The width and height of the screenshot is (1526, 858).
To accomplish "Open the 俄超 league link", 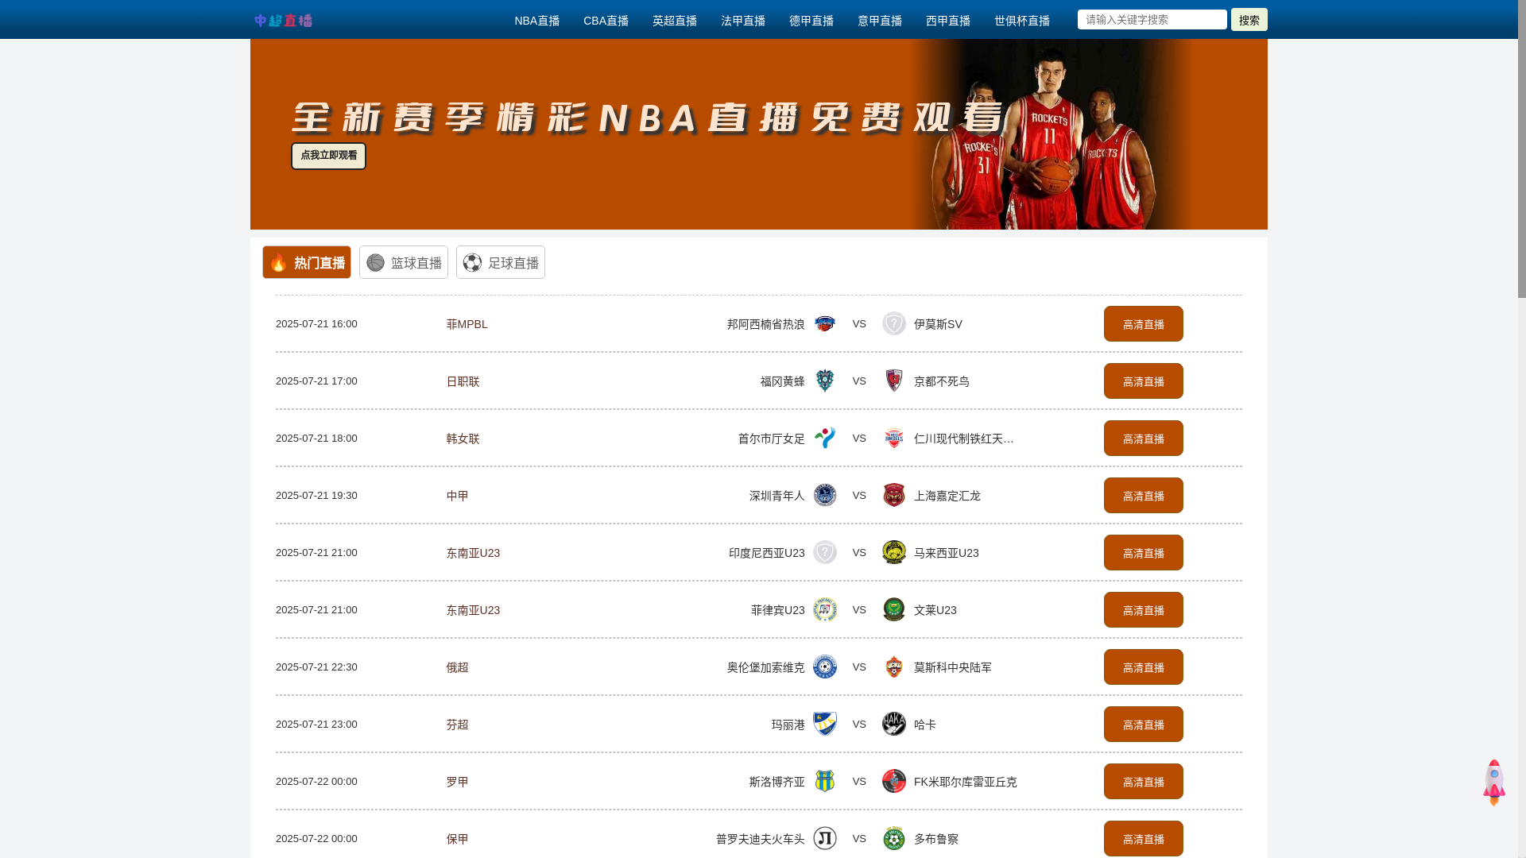I will tap(457, 667).
